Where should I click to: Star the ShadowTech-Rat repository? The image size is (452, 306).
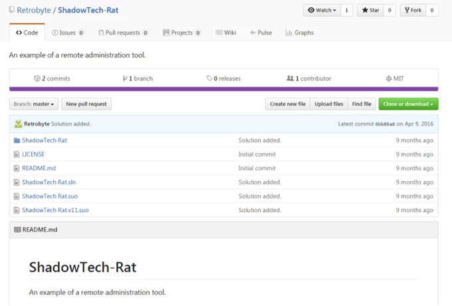click(x=370, y=10)
